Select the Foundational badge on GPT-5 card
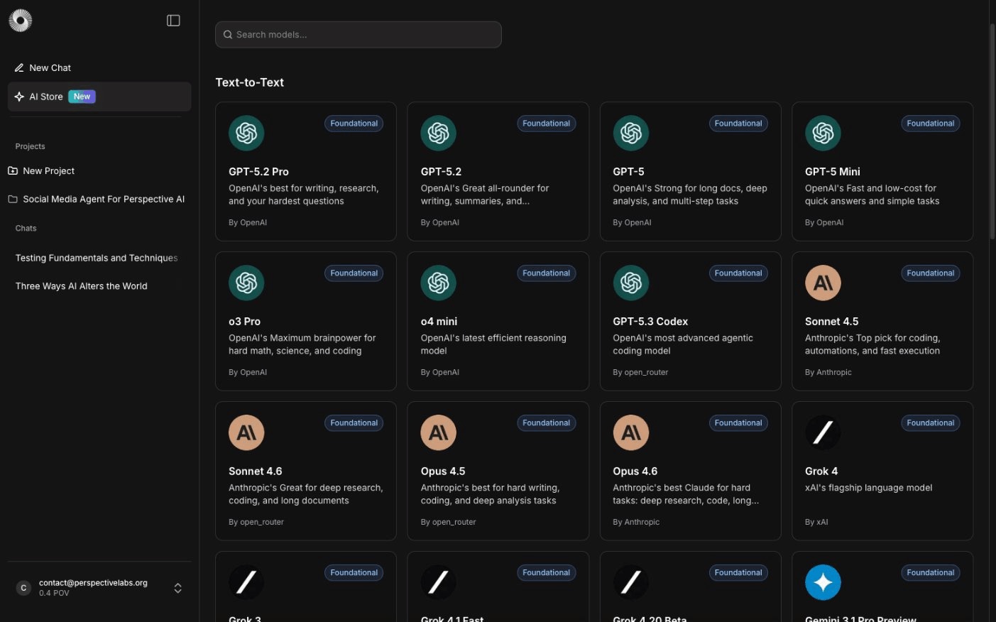The height and width of the screenshot is (622, 996). [x=738, y=123]
